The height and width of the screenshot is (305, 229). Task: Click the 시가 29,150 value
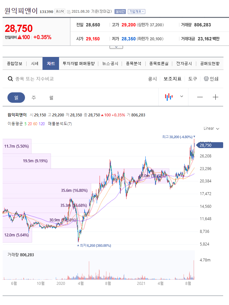tap(93, 39)
